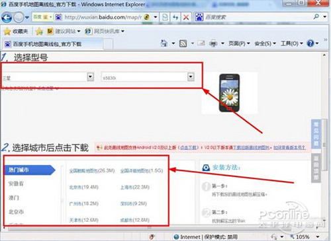Download the 北京市 (19.4M) map pack

(x=84, y=187)
